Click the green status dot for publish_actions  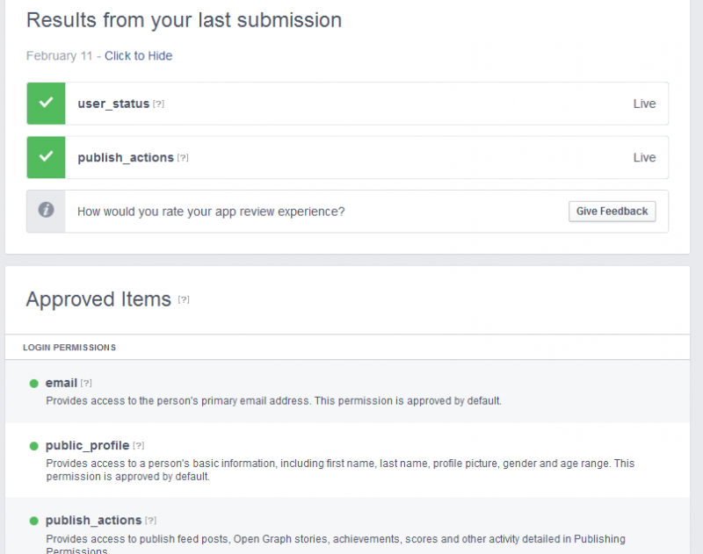coord(33,521)
